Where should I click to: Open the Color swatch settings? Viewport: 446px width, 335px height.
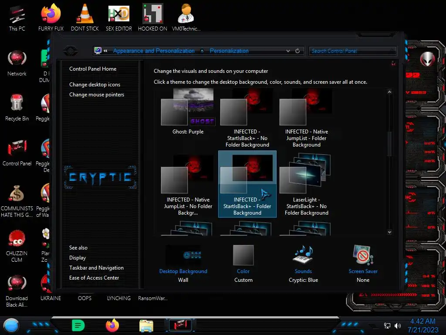pyautogui.click(x=243, y=255)
